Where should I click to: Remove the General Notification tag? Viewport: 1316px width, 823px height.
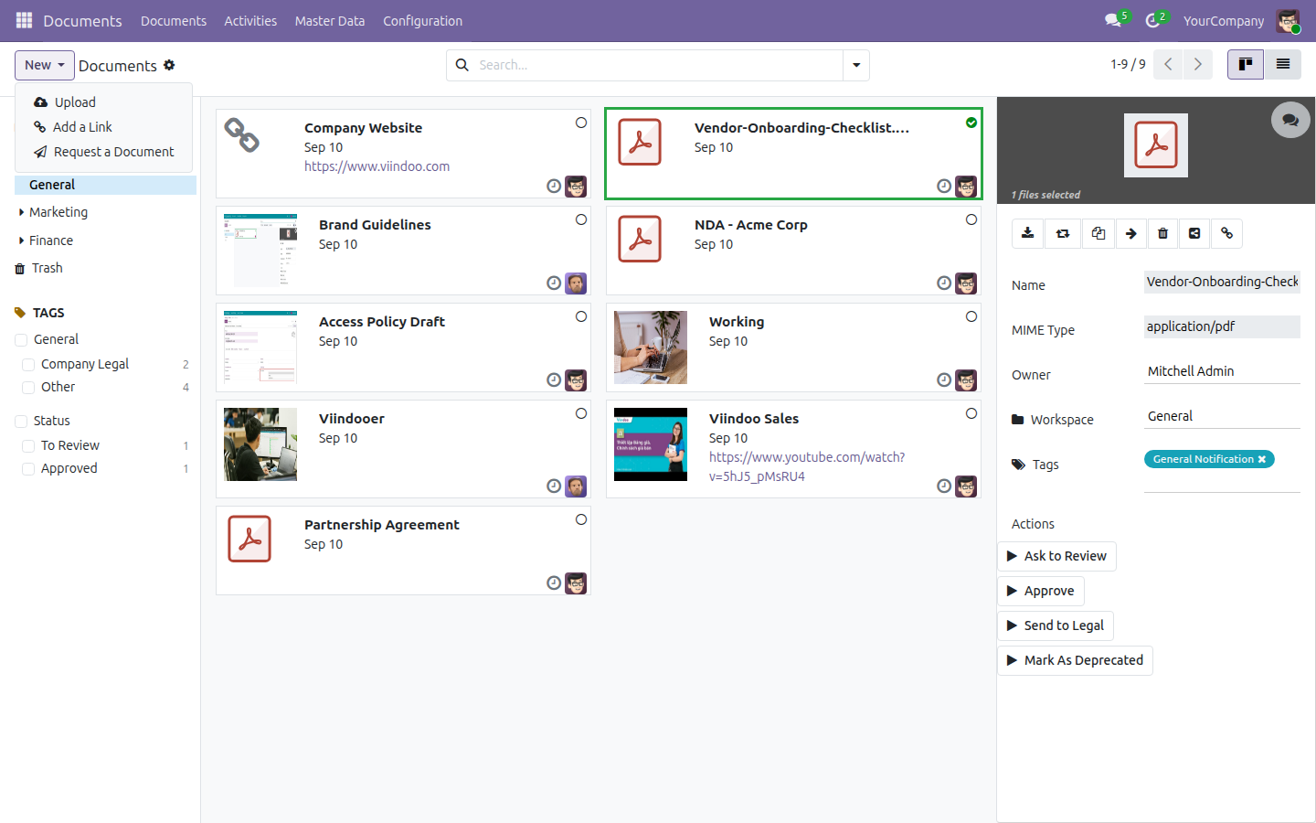[x=1262, y=459]
